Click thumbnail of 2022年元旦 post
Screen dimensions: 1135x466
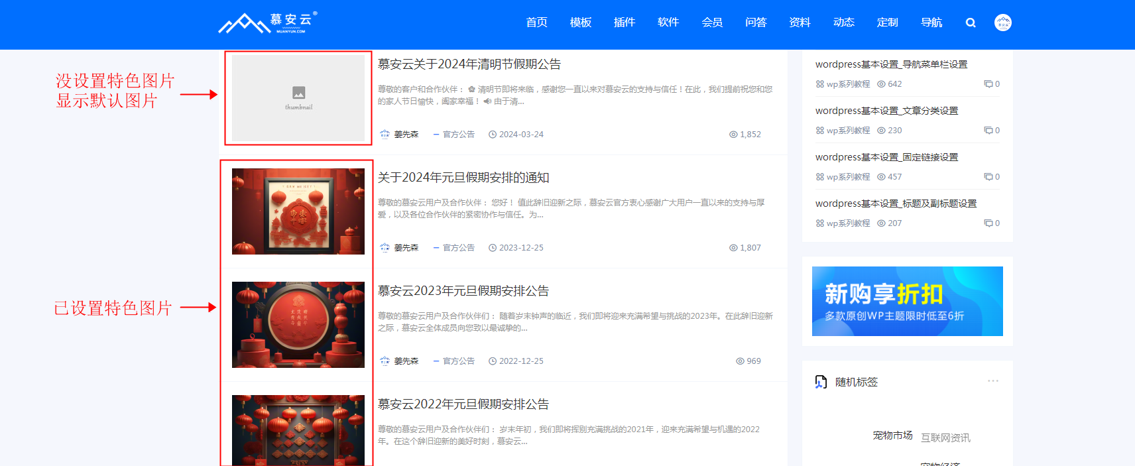click(x=298, y=430)
